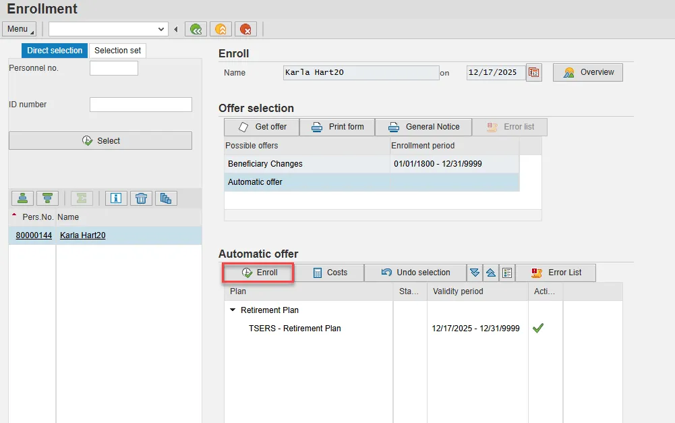Click the trash can delete icon

(141, 198)
